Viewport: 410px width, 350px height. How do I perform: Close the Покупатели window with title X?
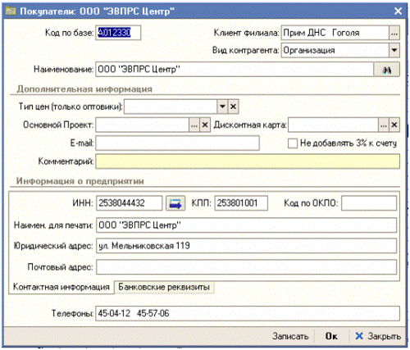[x=398, y=11]
